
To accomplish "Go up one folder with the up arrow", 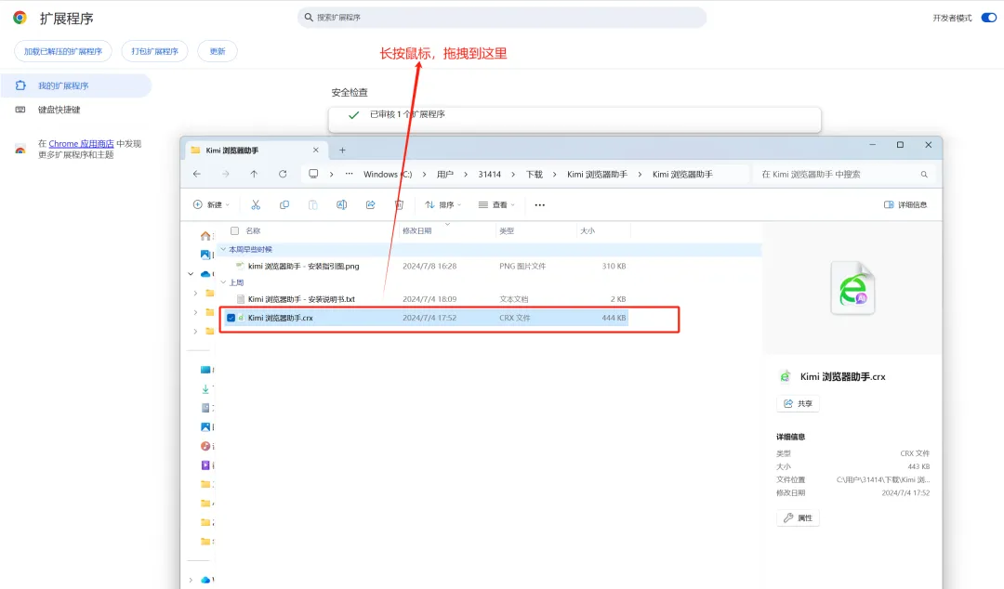I will click(x=254, y=174).
